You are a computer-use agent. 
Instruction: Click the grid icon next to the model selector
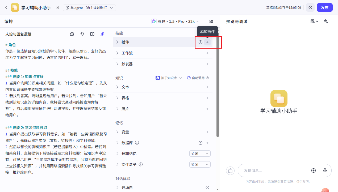[211, 21]
